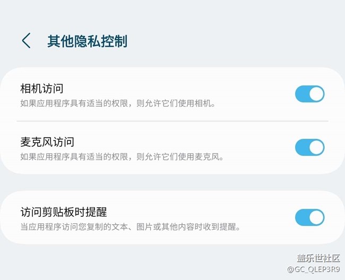Image resolution: width=345 pixels, height=280 pixels.
Task: Open the 盖乐世社区 watermark link
Action: click(x=317, y=258)
